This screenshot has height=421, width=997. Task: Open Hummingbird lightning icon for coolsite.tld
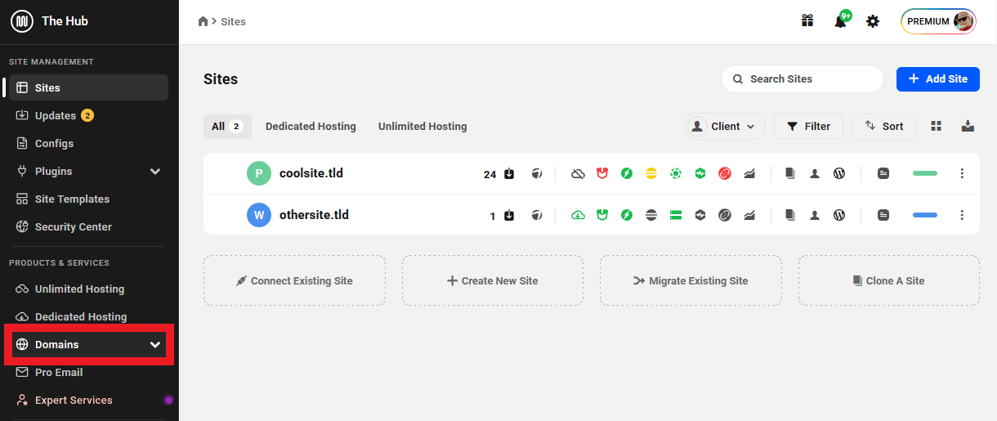627,173
